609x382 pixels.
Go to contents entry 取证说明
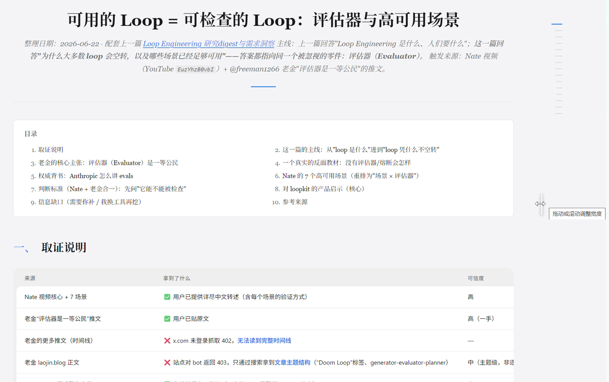click(x=51, y=150)
